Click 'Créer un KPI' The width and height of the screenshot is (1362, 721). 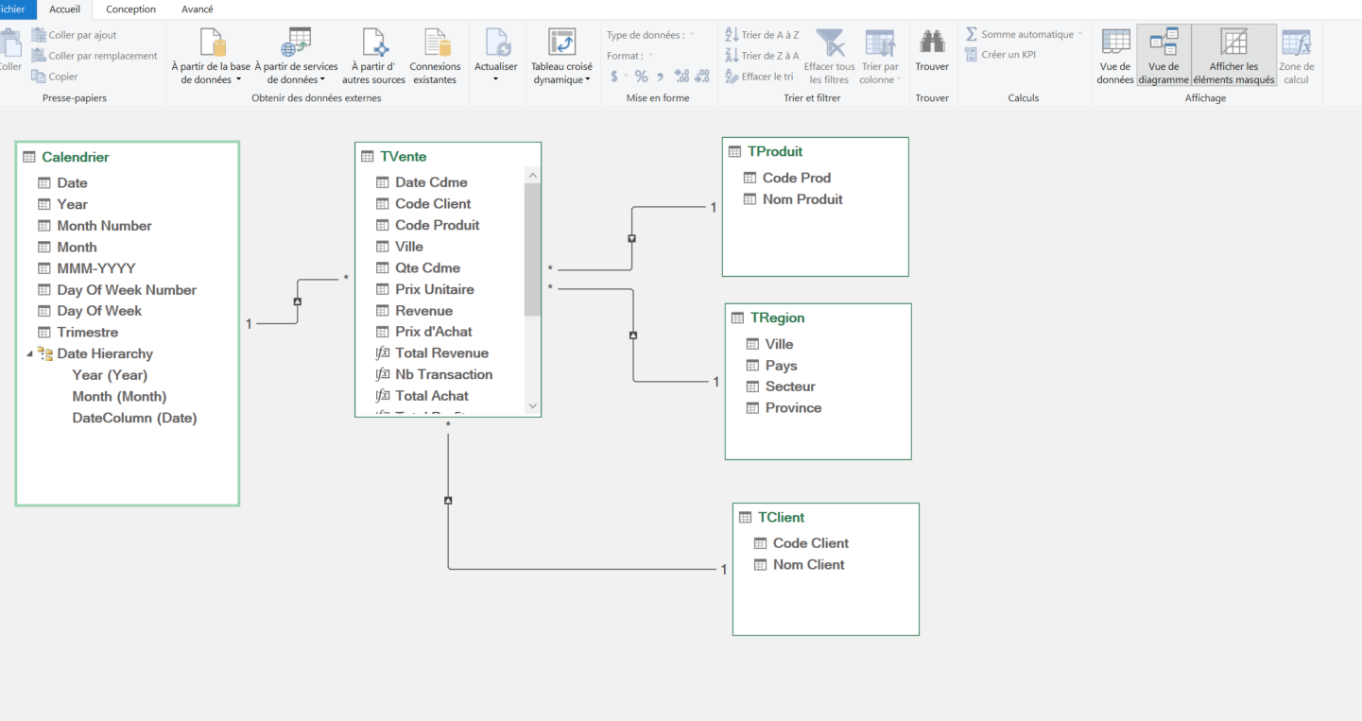(x=1000, y=55)
